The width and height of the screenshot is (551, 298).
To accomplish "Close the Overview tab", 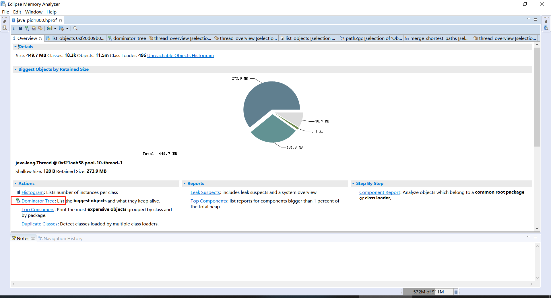I will (41, 38).
